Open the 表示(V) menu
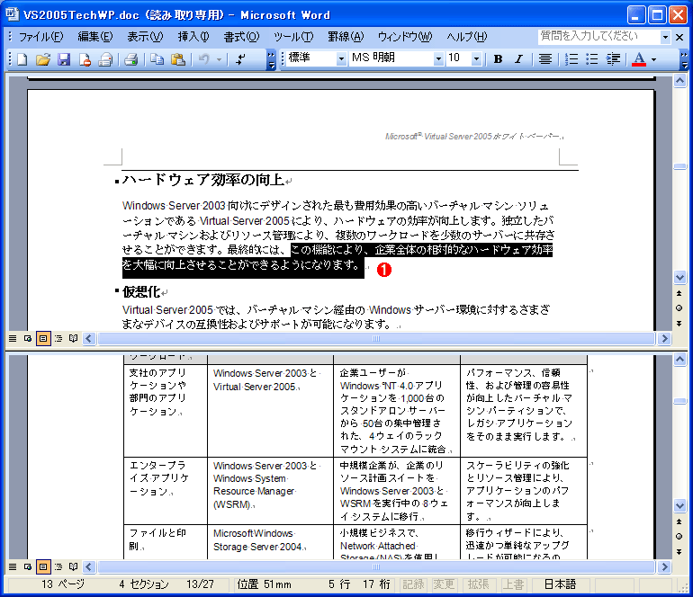The height and width of the screenshot is (597, 693). pyautogui.click(x=145, y=37)
